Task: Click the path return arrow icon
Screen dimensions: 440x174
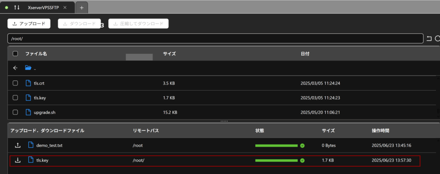Action: (429, 38)
